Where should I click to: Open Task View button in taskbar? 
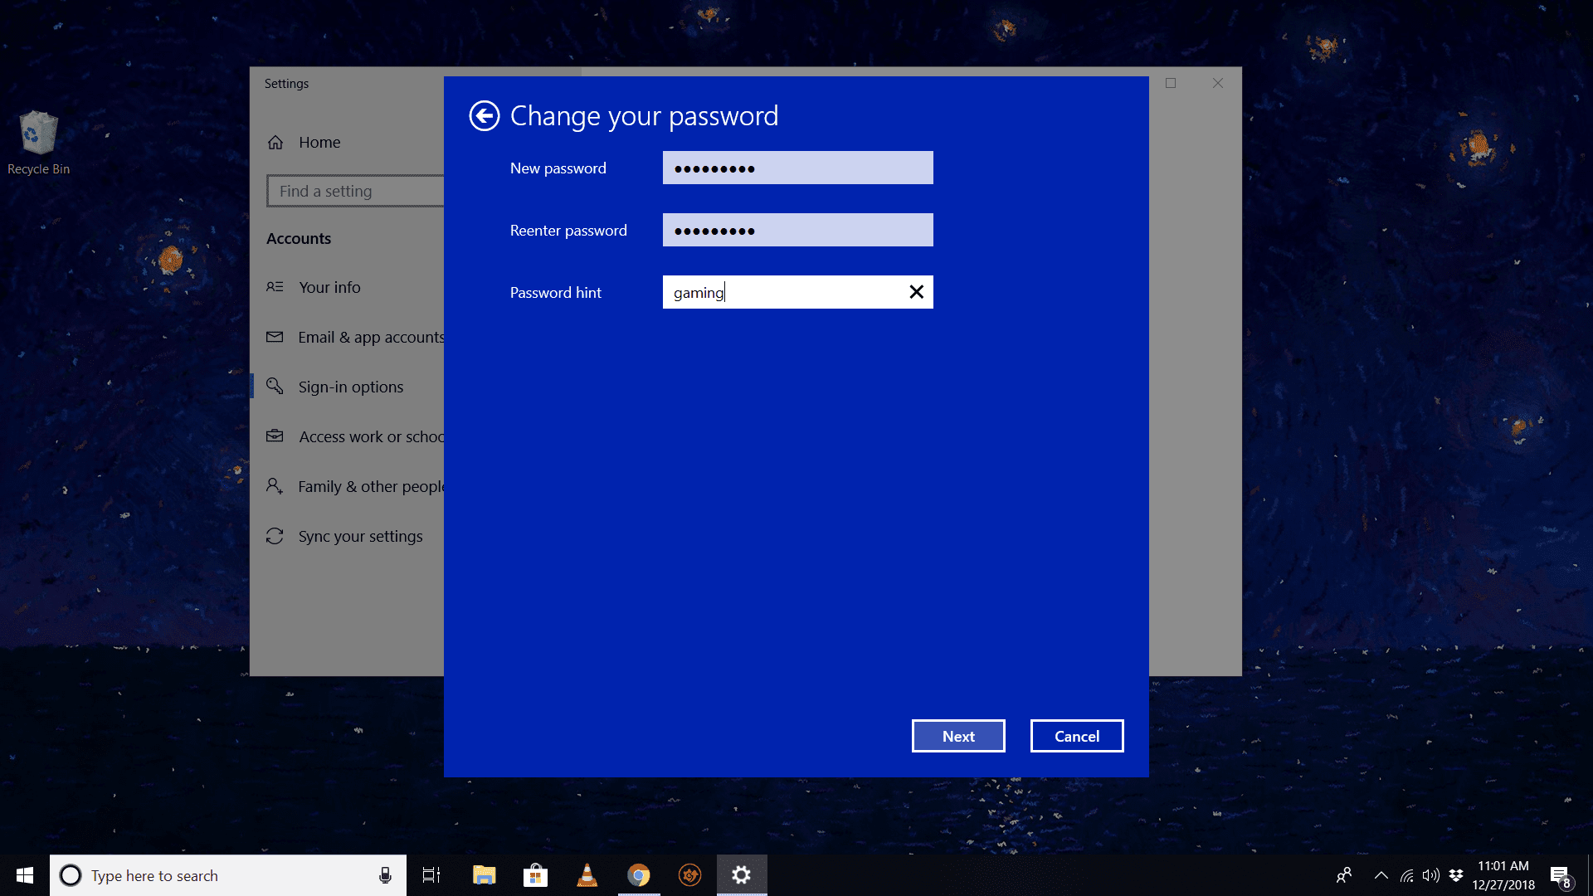[432, 874]
